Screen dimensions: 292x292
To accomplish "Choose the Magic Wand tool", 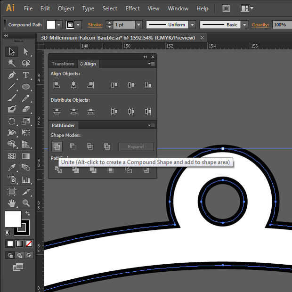I will [12, 63].
